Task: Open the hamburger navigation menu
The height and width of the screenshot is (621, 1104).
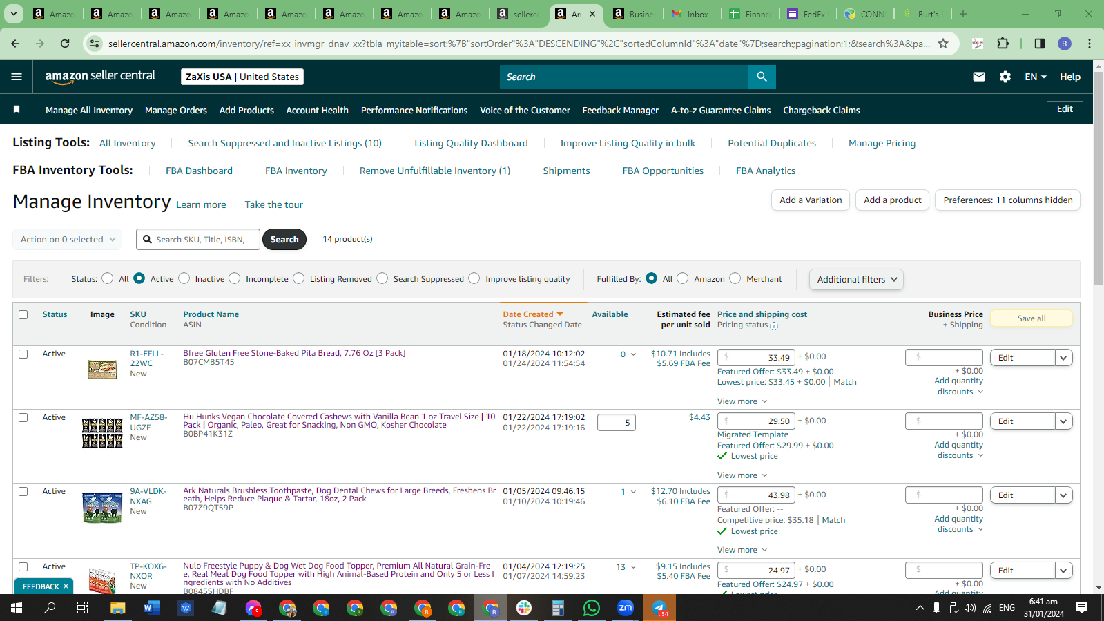Action: [17, 77]
